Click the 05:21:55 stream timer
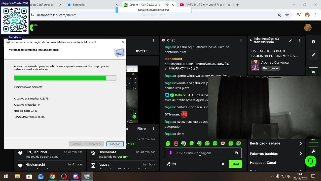 [x=143, y=51]
